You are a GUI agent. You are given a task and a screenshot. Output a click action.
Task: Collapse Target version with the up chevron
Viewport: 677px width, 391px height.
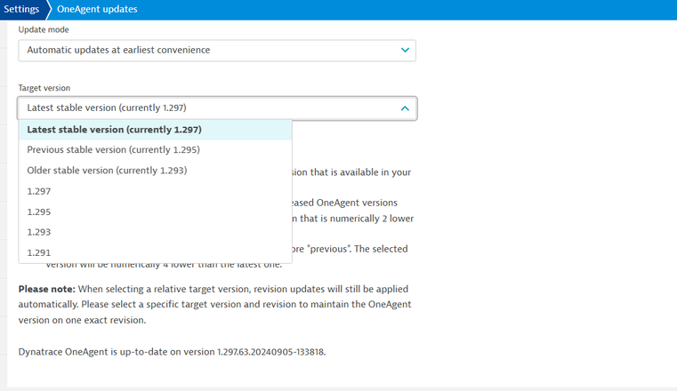tap(405, 108)
